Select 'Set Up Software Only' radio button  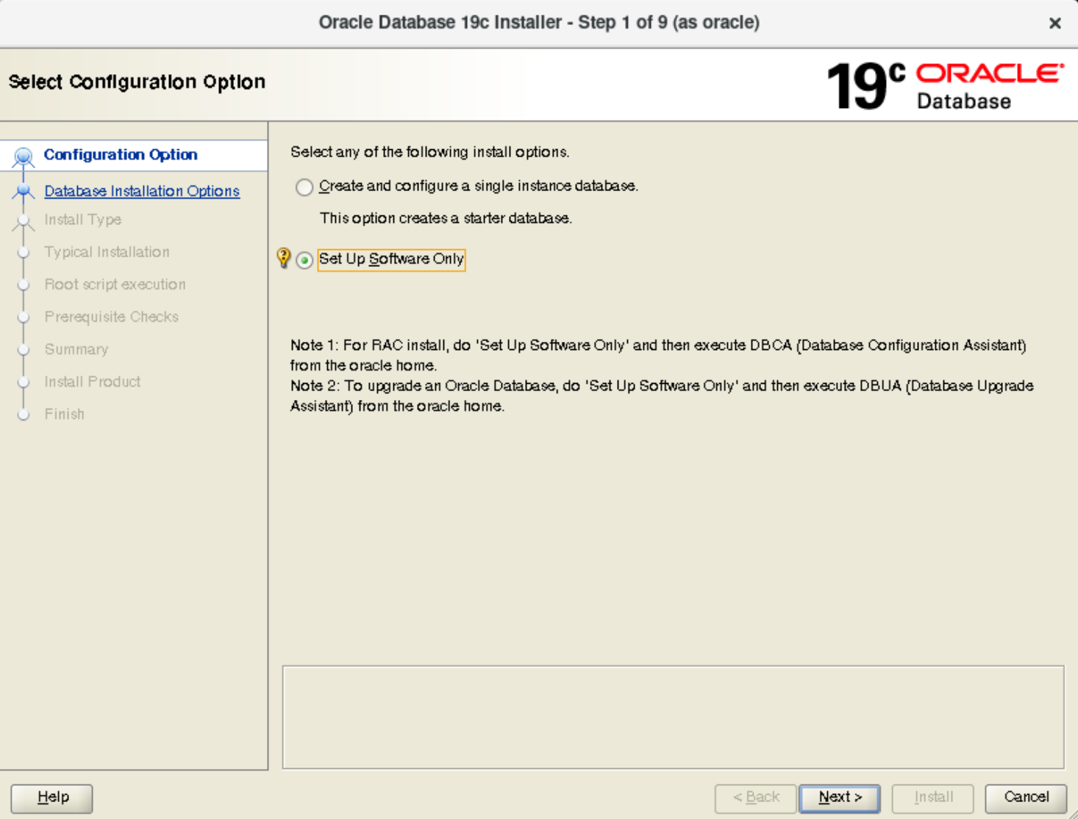click(304, 260)
